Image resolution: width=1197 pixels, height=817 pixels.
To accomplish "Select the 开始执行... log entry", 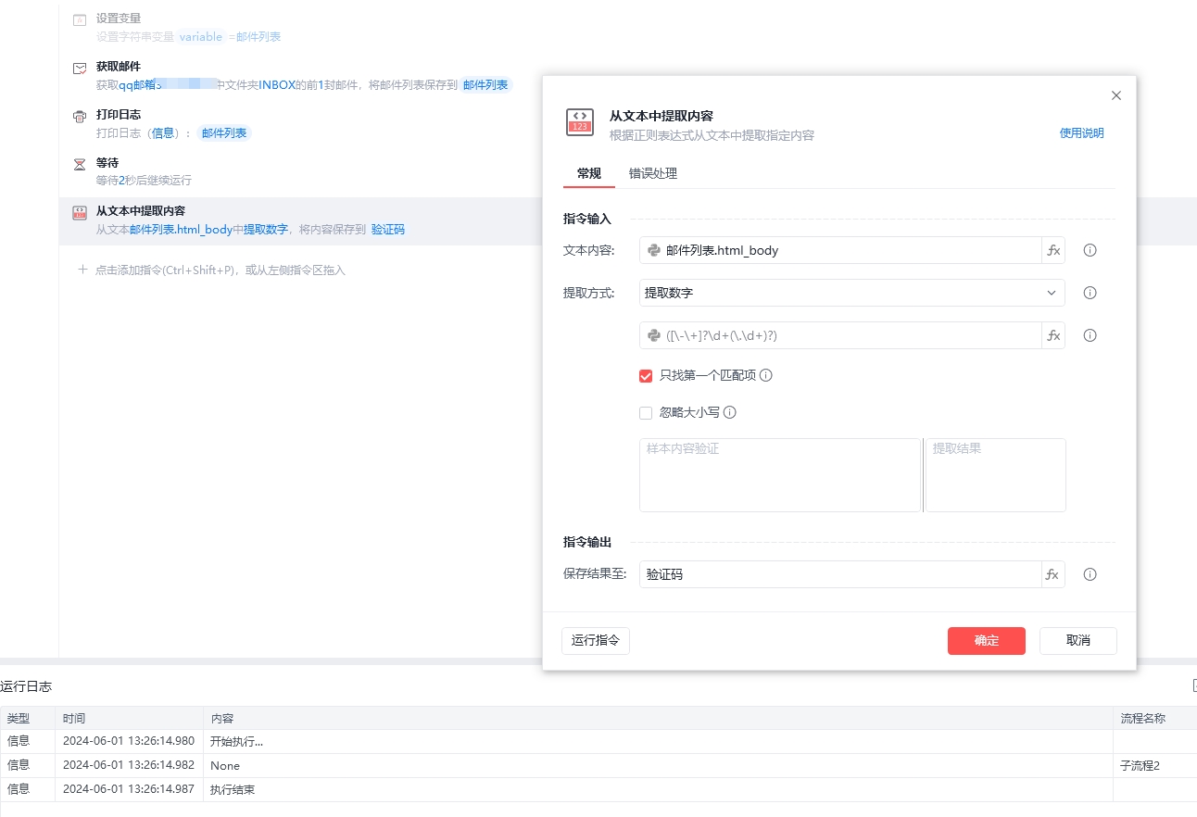I will click(x=598, y=741).
